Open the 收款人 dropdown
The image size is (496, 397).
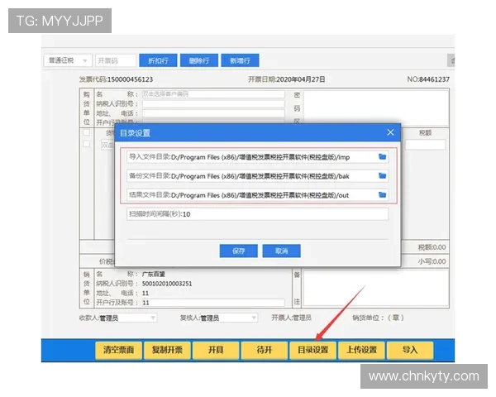pos(128,318)
